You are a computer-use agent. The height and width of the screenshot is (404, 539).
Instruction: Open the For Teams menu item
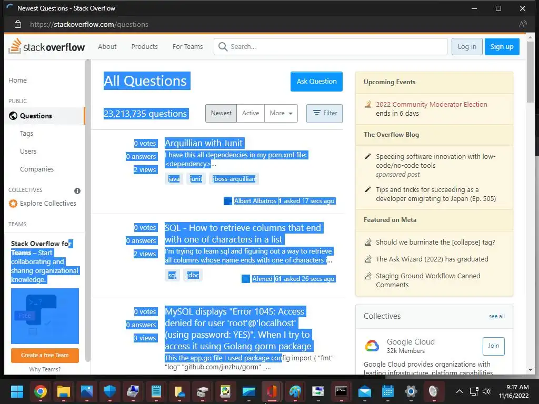tap(188, 47)
